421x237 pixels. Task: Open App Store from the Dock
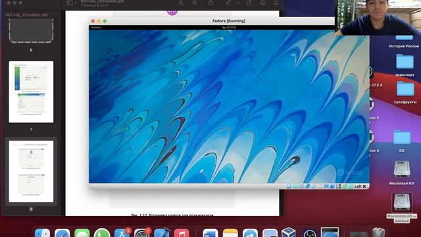(122, 233)
